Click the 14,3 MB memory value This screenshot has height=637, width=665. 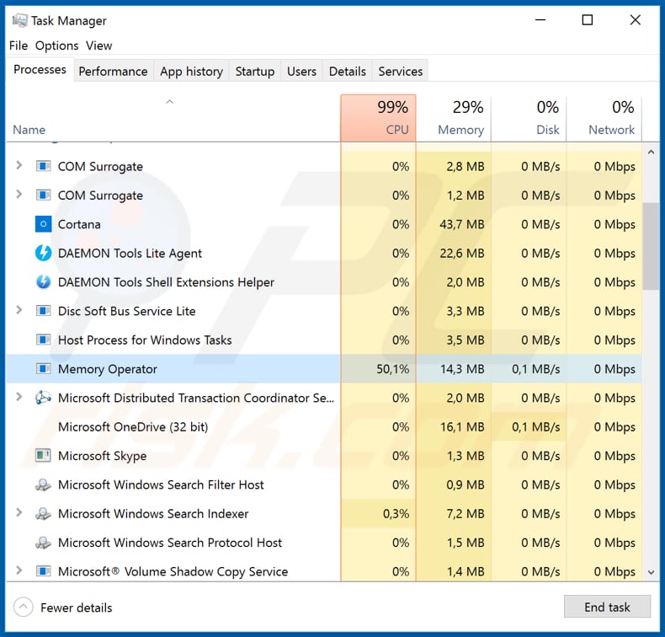point(462,369)
